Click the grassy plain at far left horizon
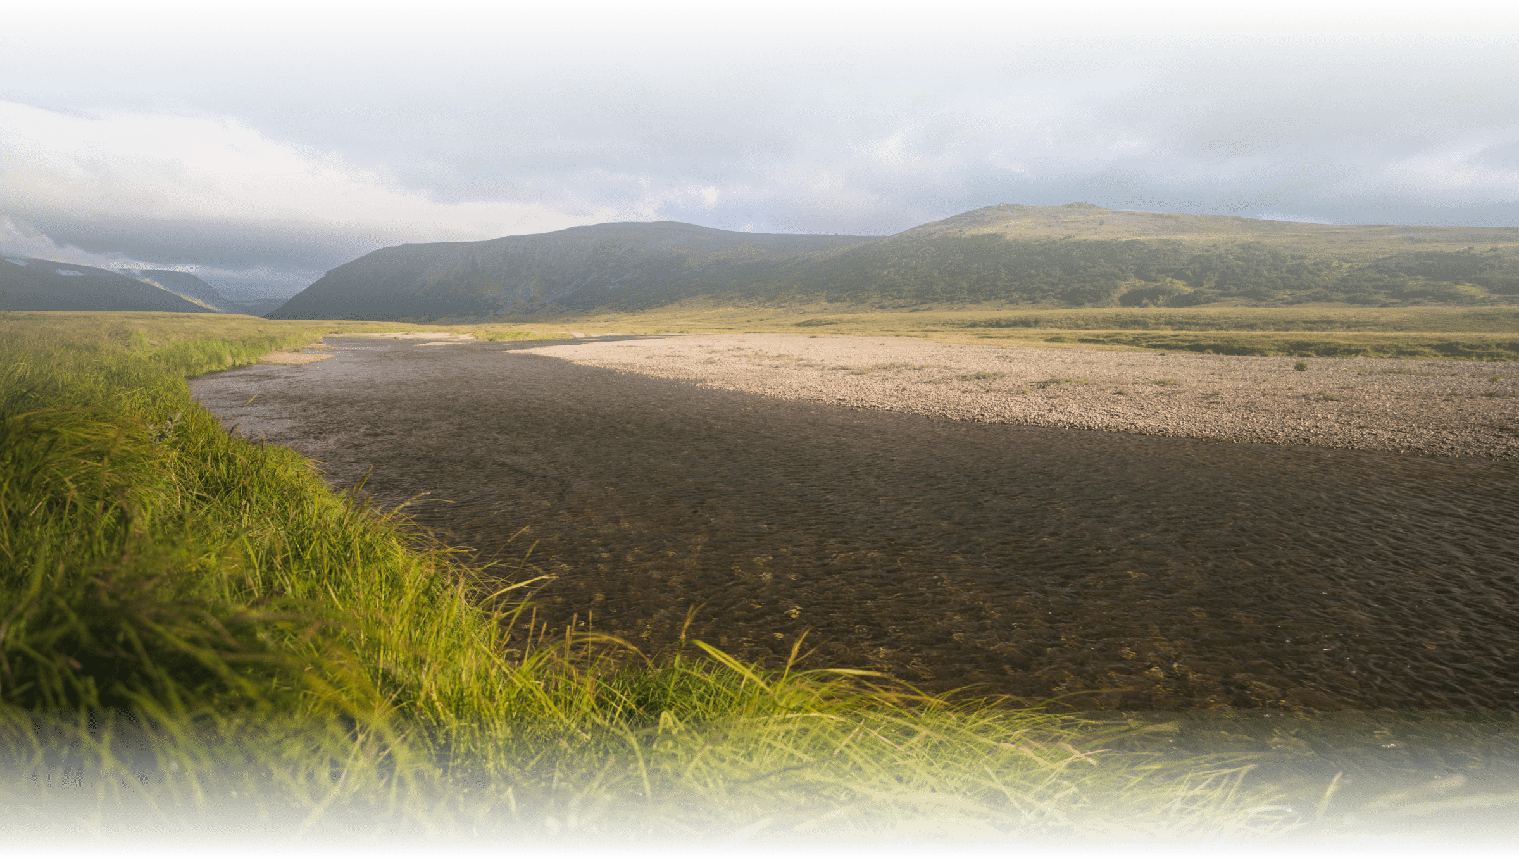Screen dimensions: 1519x858 coord(95,323)
